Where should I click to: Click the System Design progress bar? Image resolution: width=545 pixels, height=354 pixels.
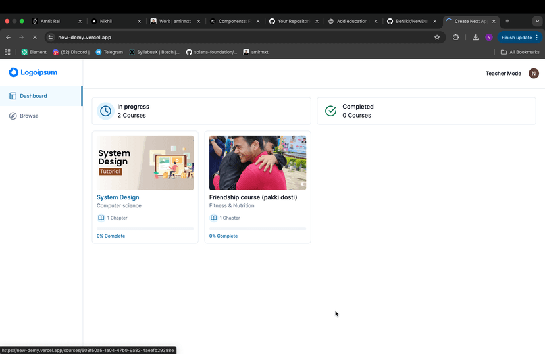coord(145,228)
